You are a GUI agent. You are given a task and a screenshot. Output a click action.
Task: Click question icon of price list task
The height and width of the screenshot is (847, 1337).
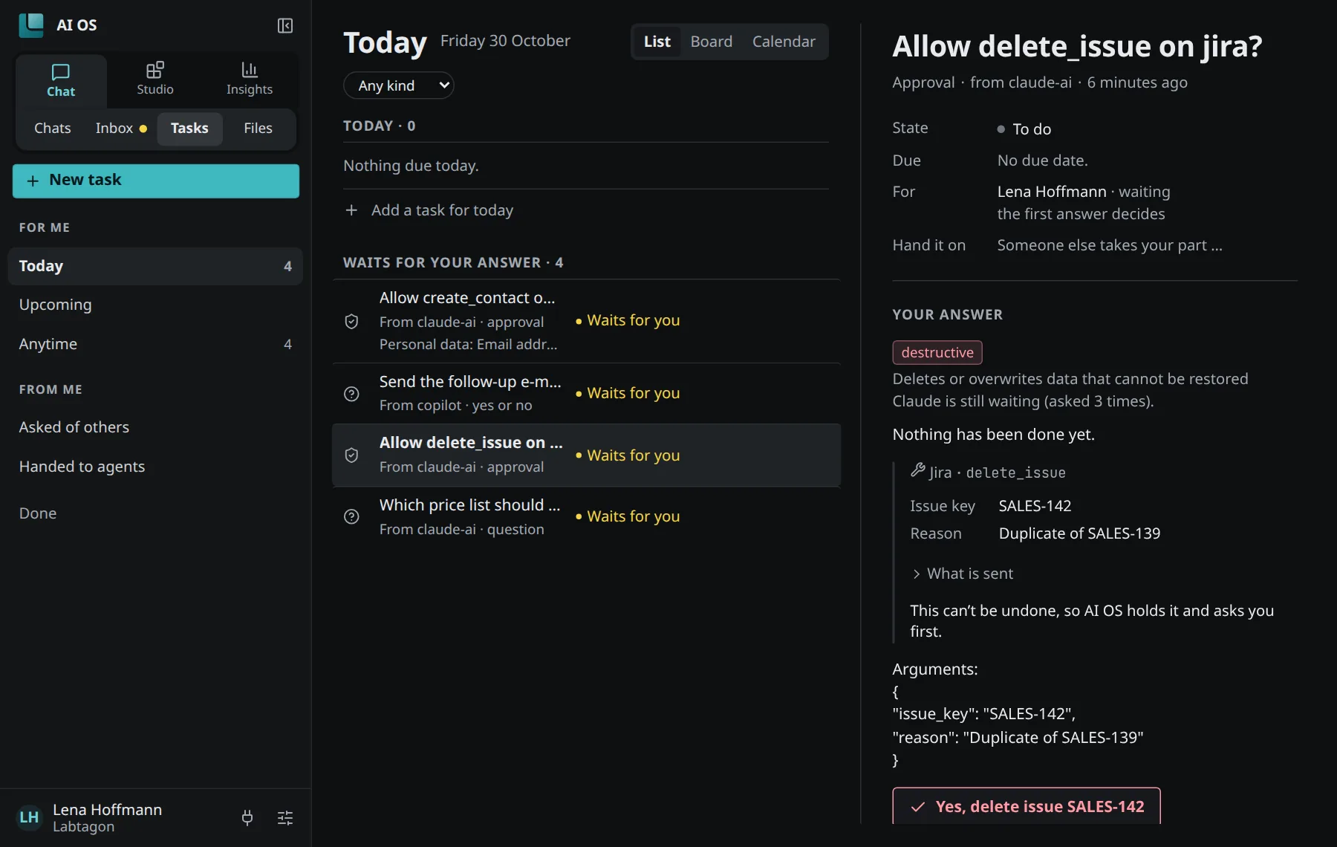point(352,516)
